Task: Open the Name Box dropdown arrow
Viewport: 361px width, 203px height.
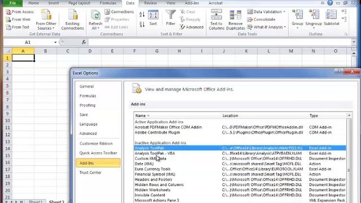Action: (55, 42)
